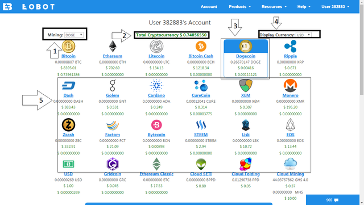Open the XEM link
This screenshot has width=364, height=205.
[x=246, y=95]
